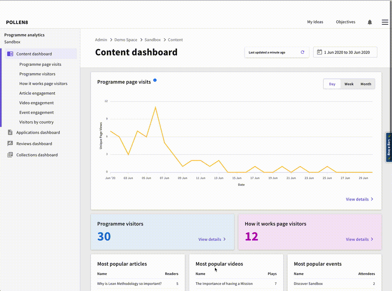Click the Content dashboard icon in the sidebar
Screen dimensions: 392x291
[x=10, y=53]
